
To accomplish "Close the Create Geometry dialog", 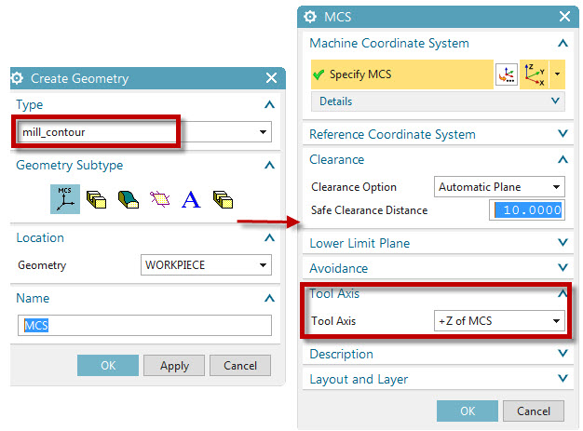I will pyautogui.click(x=271, y=78).
